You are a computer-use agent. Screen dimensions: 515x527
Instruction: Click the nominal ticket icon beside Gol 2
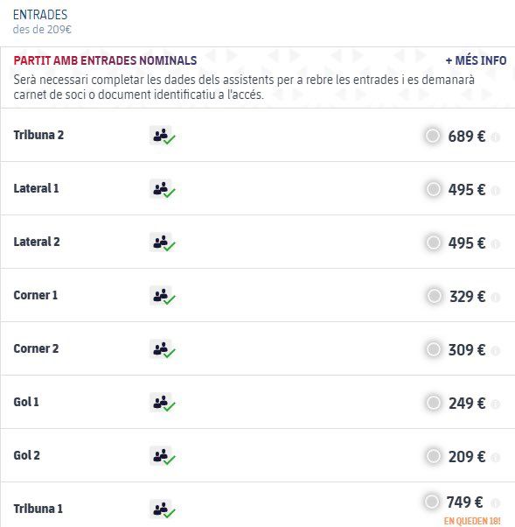coord(163,455)
